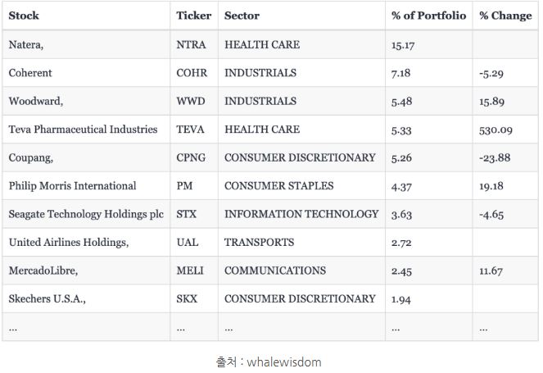Screen dimensions: 543x373
Task: Click the Ticker column header
Action: (x=193, y=16)
